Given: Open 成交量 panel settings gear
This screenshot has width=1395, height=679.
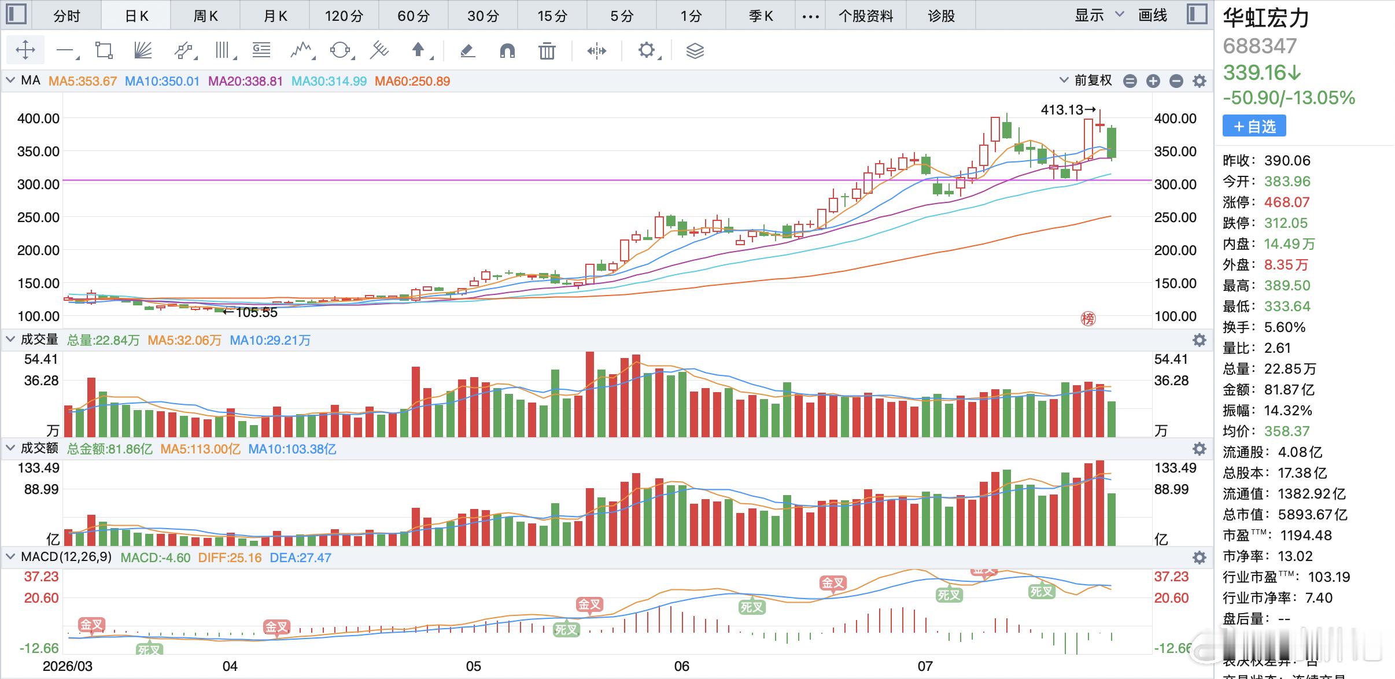Looking at the screenshot, I should tap(1200, 340).
